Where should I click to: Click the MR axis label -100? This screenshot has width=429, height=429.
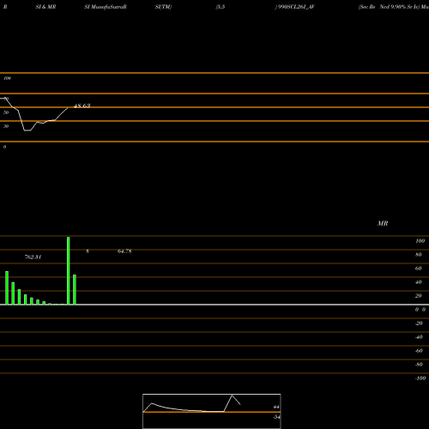pyautogui.click(x=420, y=378)
